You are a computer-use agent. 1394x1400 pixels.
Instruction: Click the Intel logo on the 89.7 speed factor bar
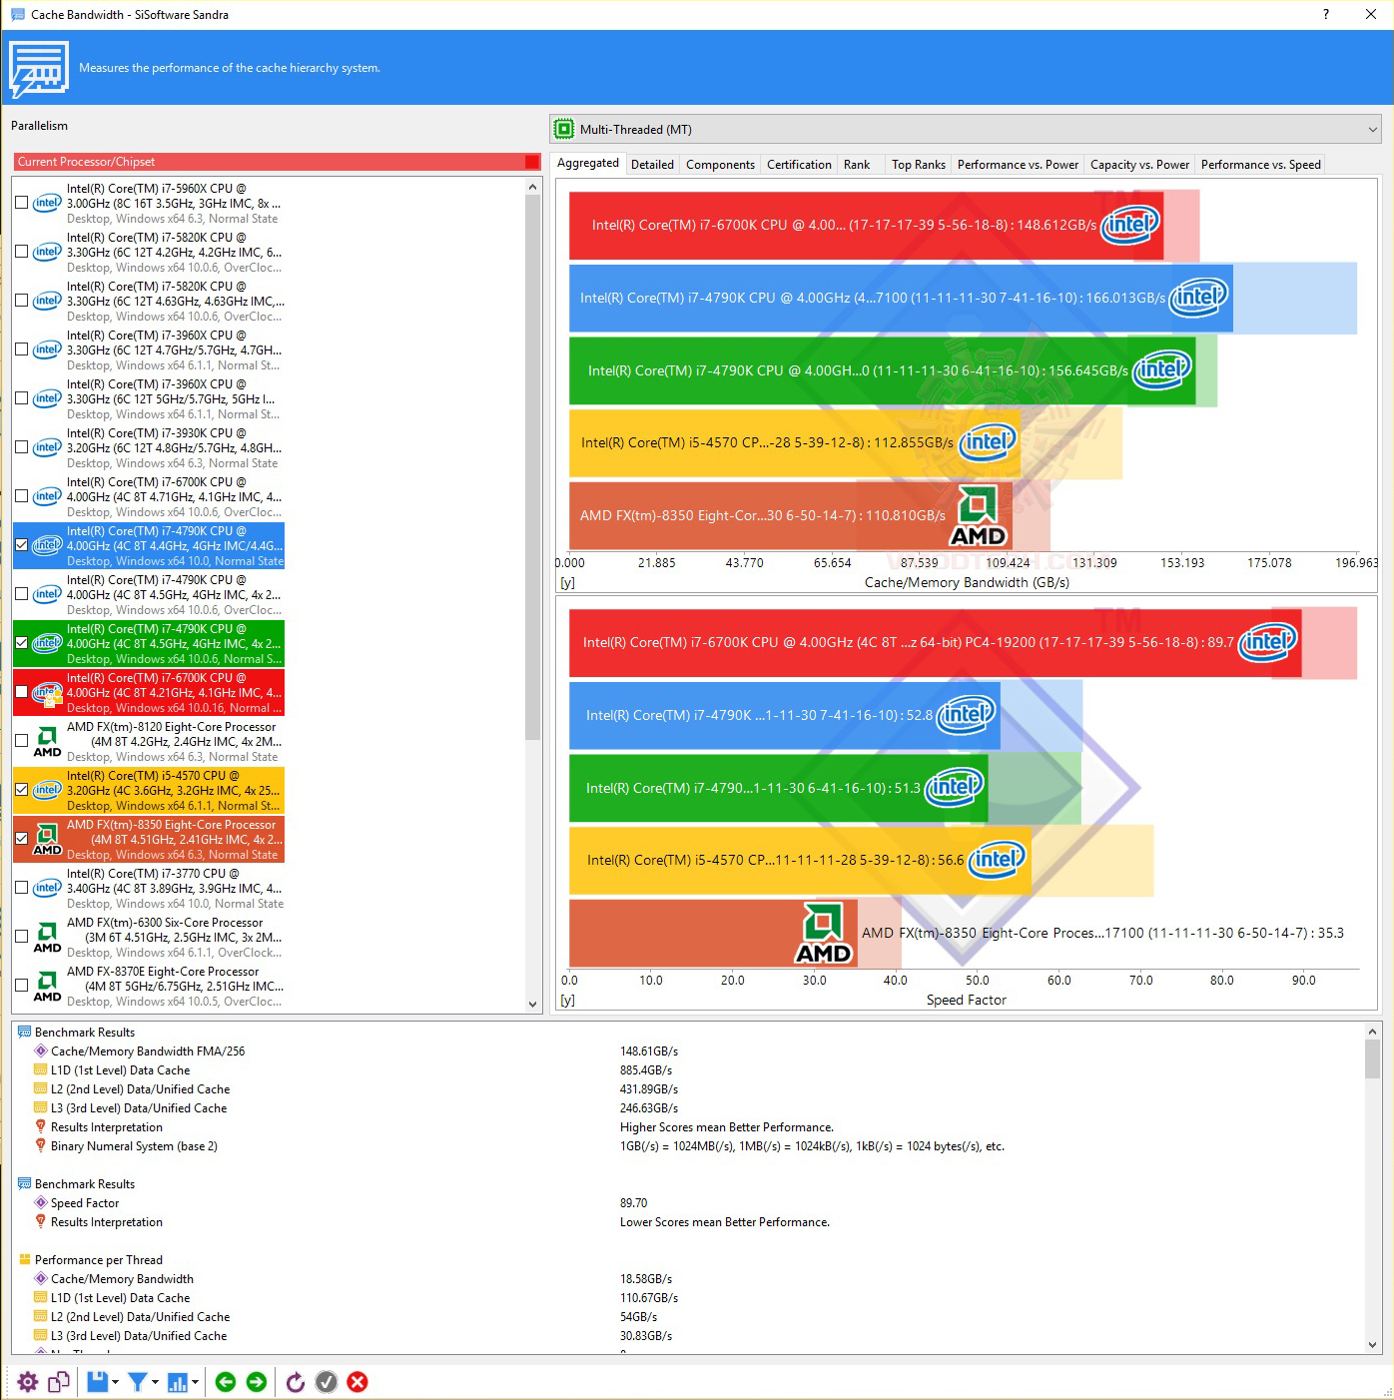(1267, 642)
